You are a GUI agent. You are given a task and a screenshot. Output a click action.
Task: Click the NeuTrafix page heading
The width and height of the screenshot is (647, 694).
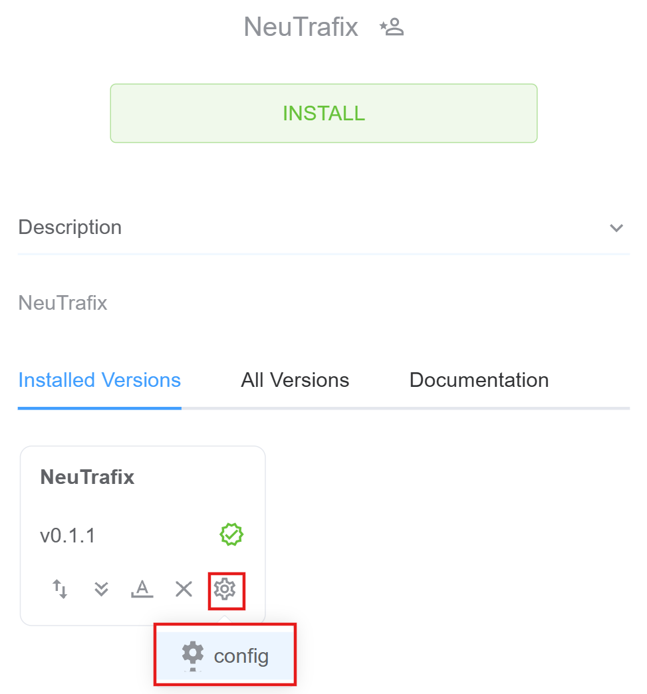click(301, 27)
